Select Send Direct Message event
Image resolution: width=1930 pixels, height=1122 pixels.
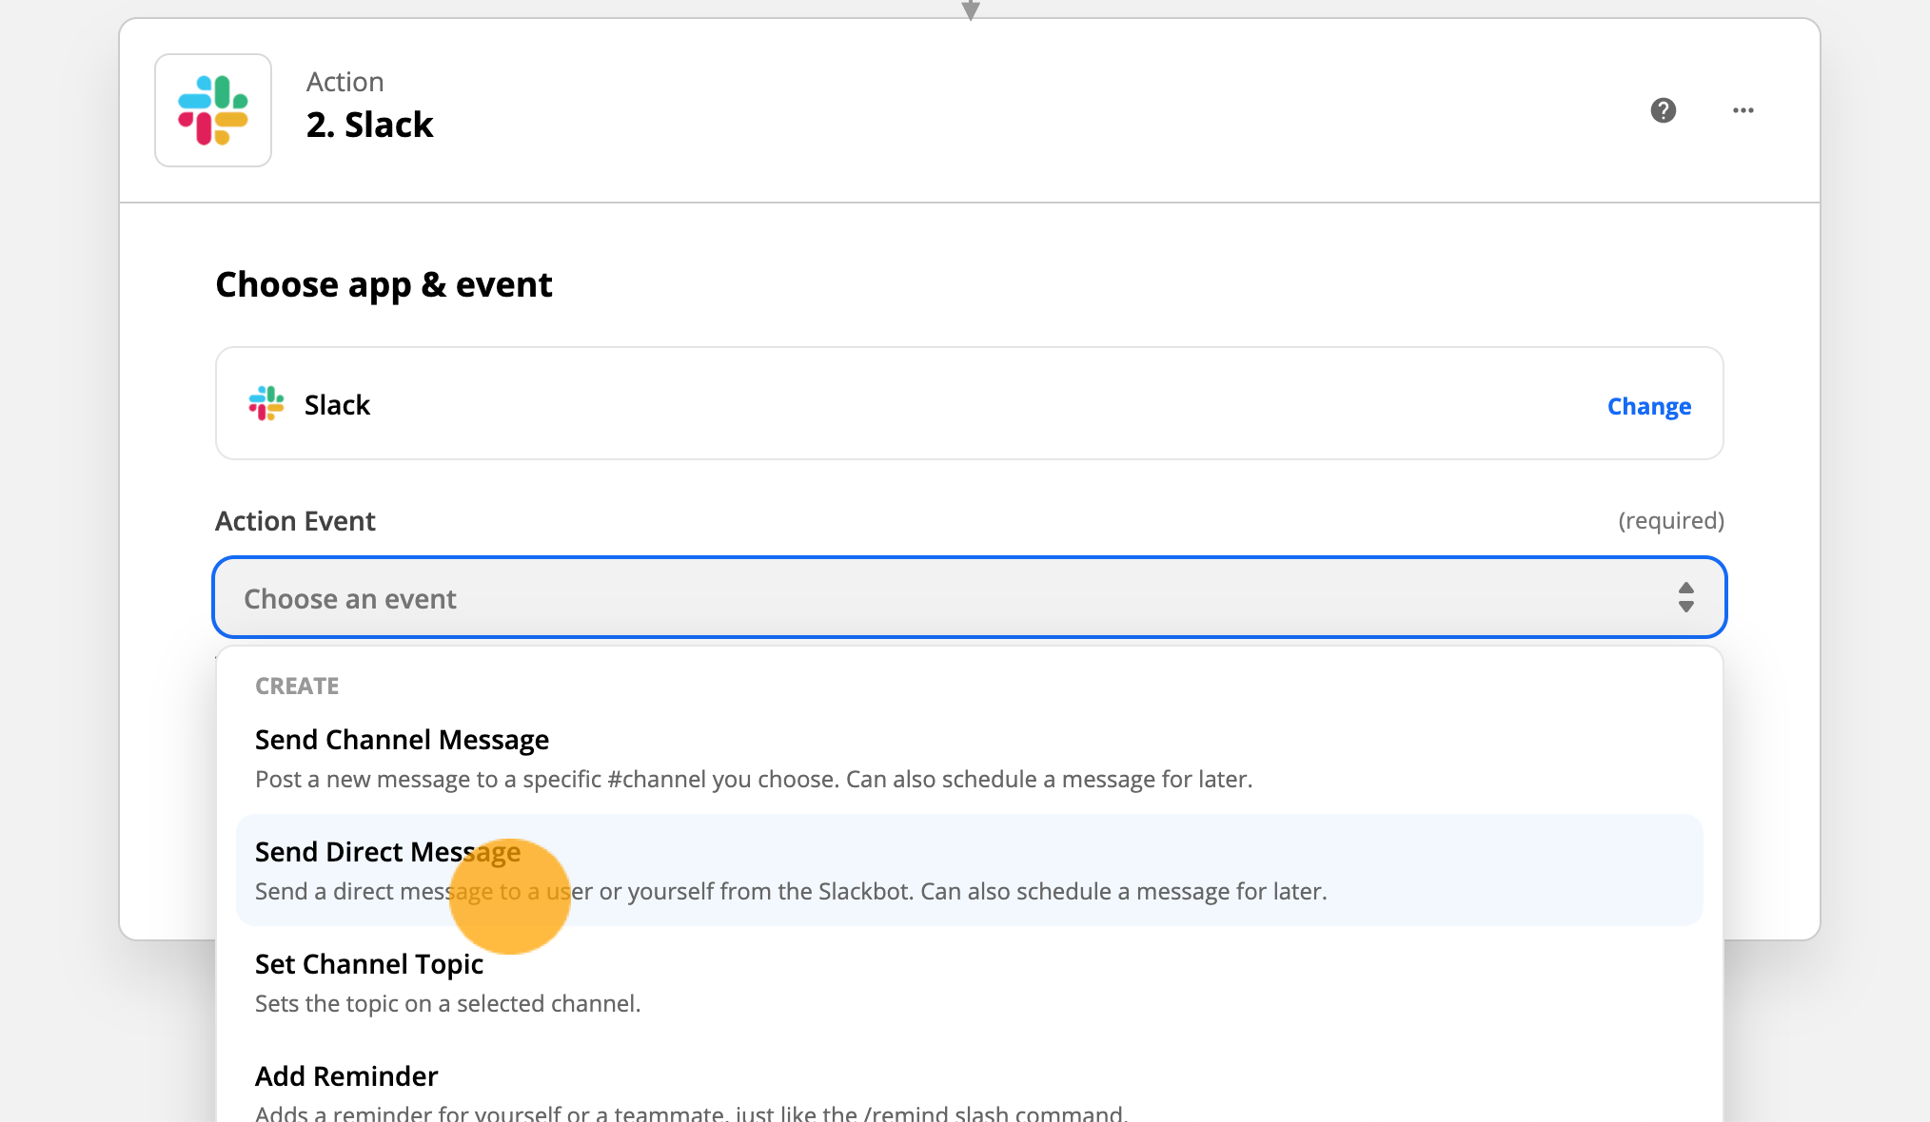pos(969,870)
